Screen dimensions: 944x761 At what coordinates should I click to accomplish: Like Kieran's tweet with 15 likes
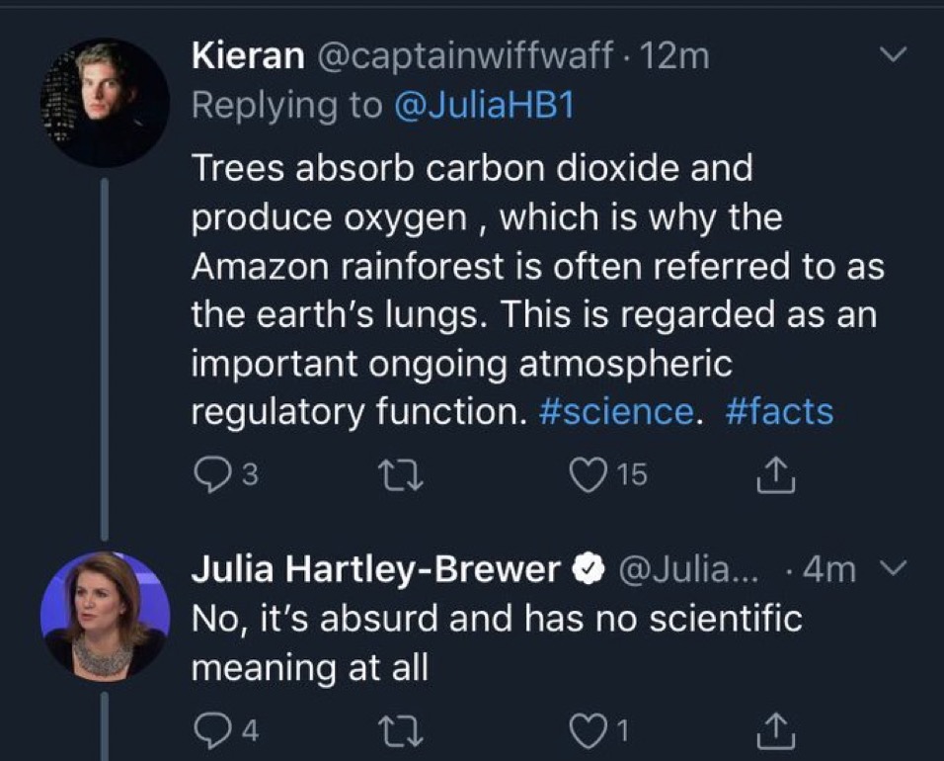[590, 476]
